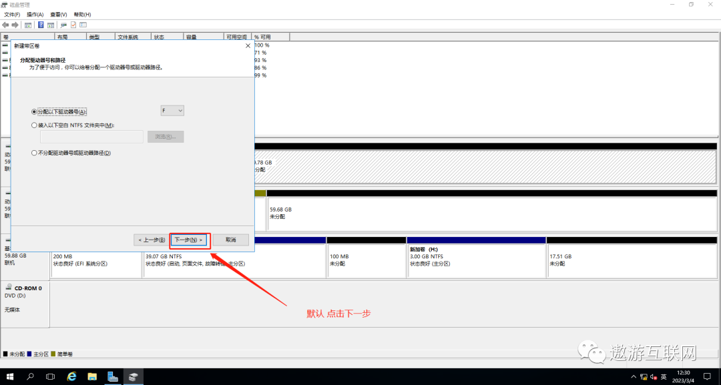Switch to Disk Management taskbar icon
721x385 pixels.
pyautogui.click(x=133, y=377)
